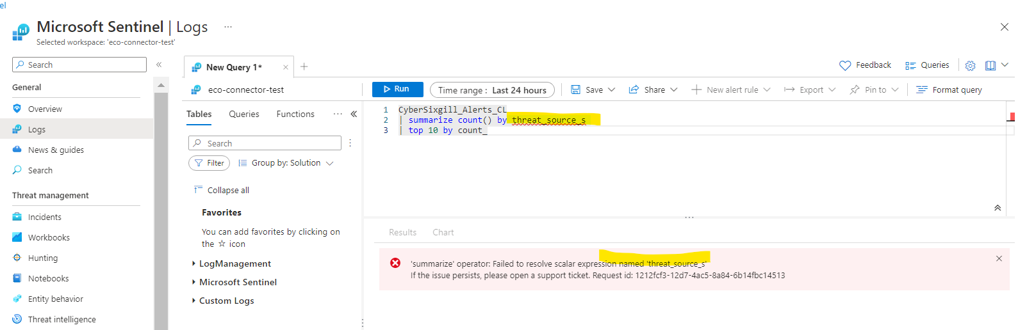Click the Workbooks chart icon

point(17,237)
